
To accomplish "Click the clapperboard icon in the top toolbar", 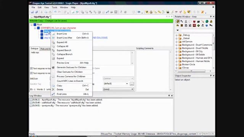I will pos(168,12).
